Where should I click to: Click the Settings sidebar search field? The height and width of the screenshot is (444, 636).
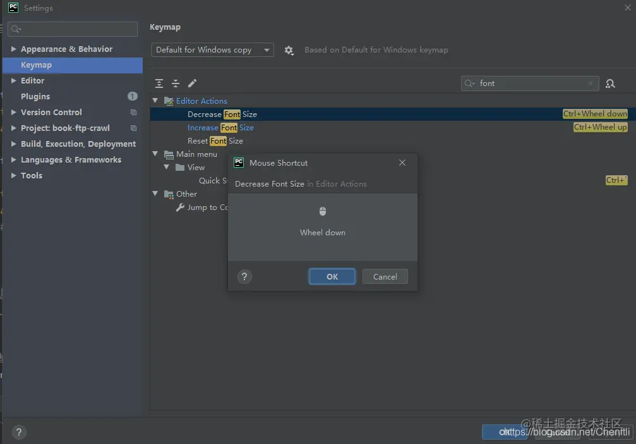pos(73,29)
